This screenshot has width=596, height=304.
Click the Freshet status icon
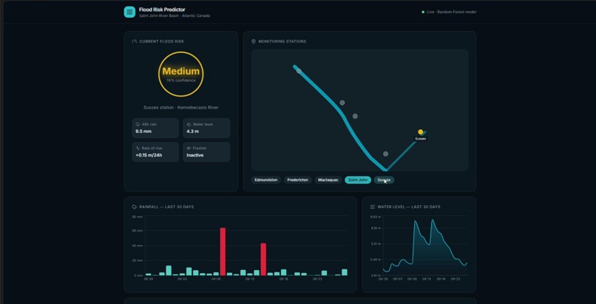pos(189,148)
